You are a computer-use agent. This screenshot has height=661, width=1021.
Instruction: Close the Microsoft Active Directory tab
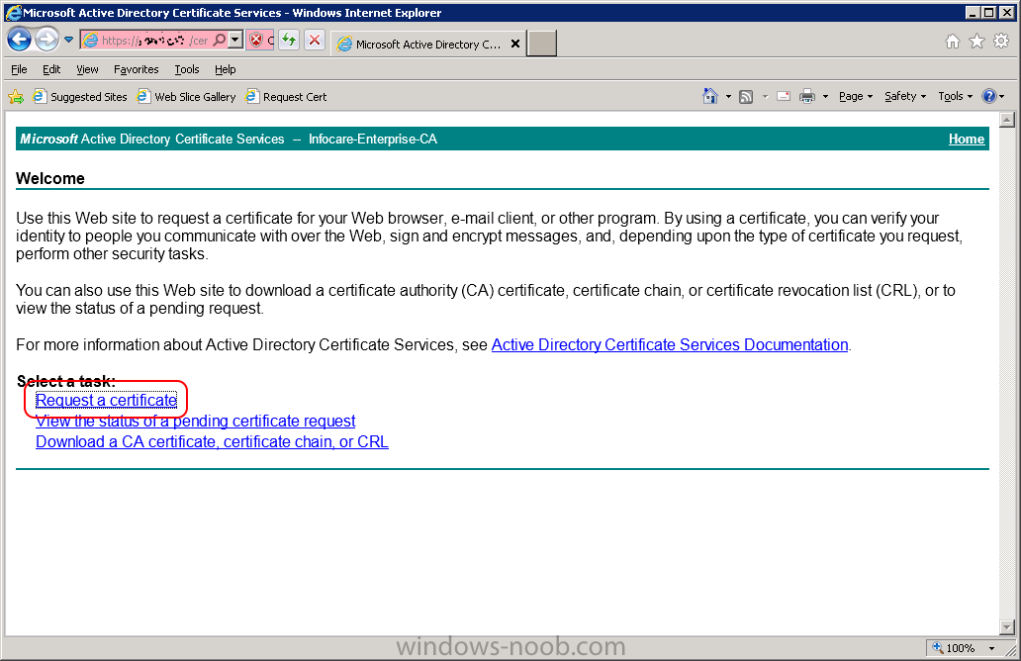515,44
